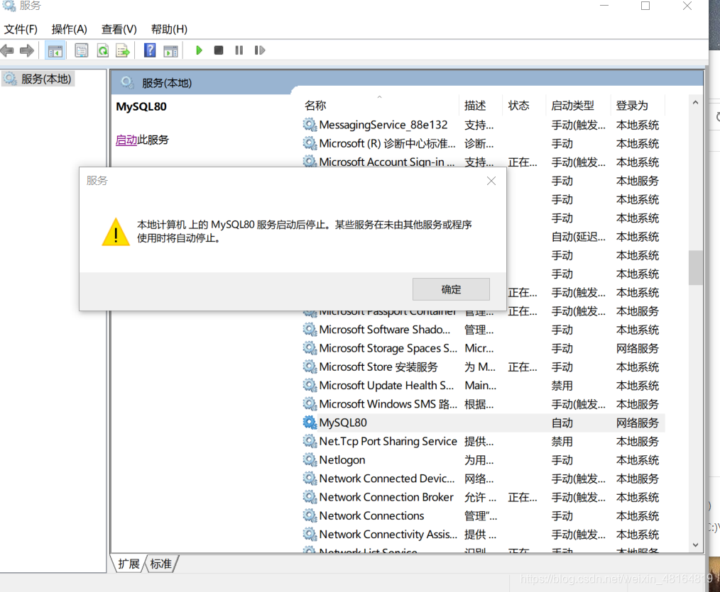
Task: Open the 帮助(H) menu
Action: (x=169, y=29)
